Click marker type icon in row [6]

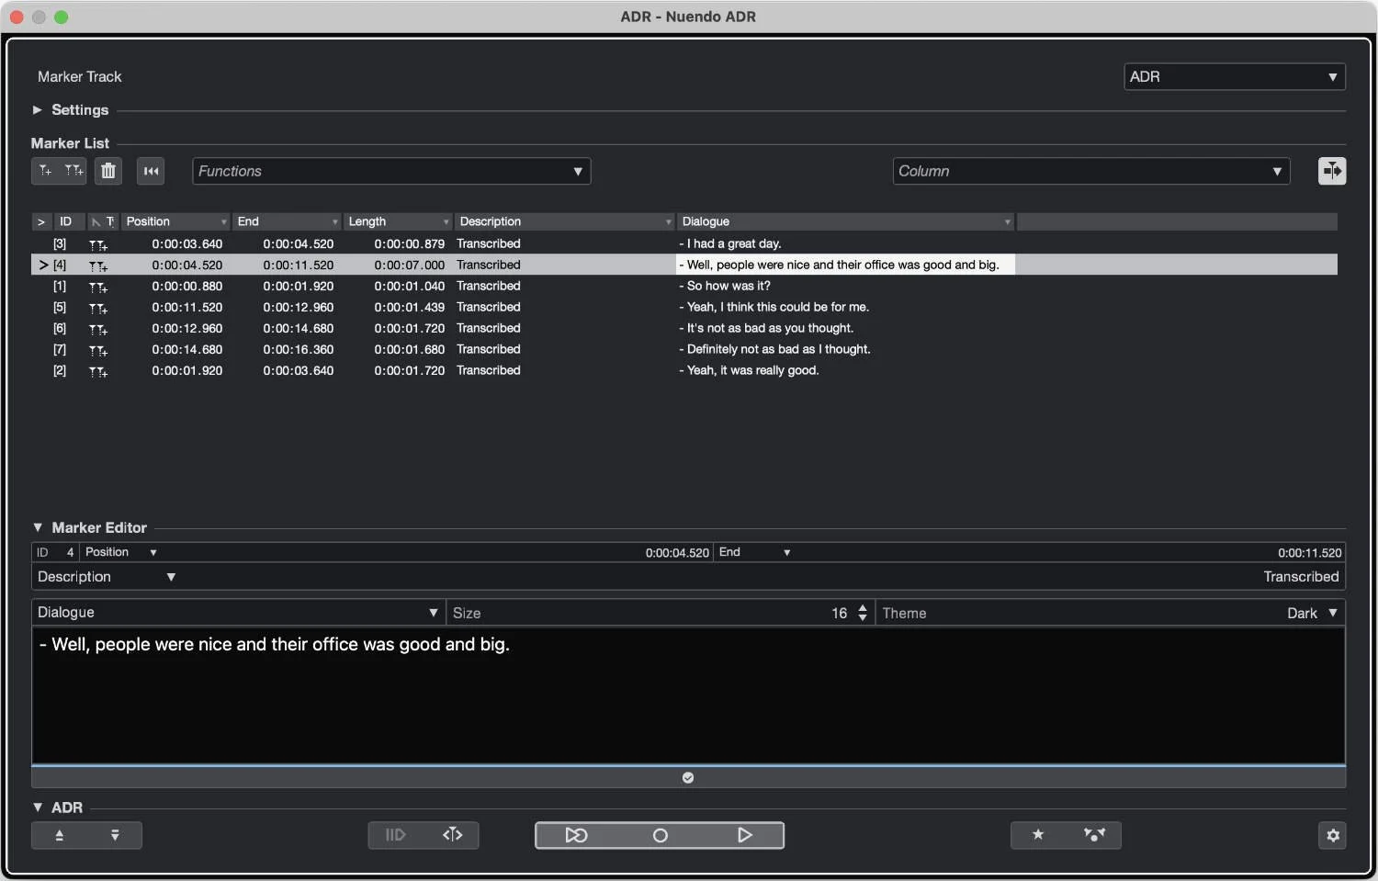tap(98, 329)
